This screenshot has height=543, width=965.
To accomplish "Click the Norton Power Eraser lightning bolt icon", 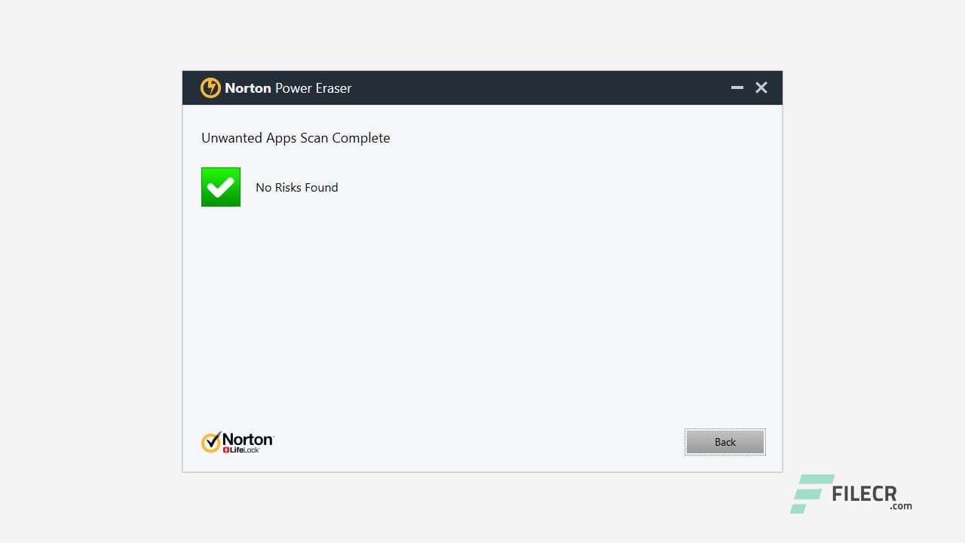I will point(210,87).
